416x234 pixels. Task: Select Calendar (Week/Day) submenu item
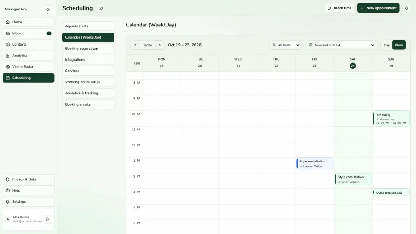[88, 37]
